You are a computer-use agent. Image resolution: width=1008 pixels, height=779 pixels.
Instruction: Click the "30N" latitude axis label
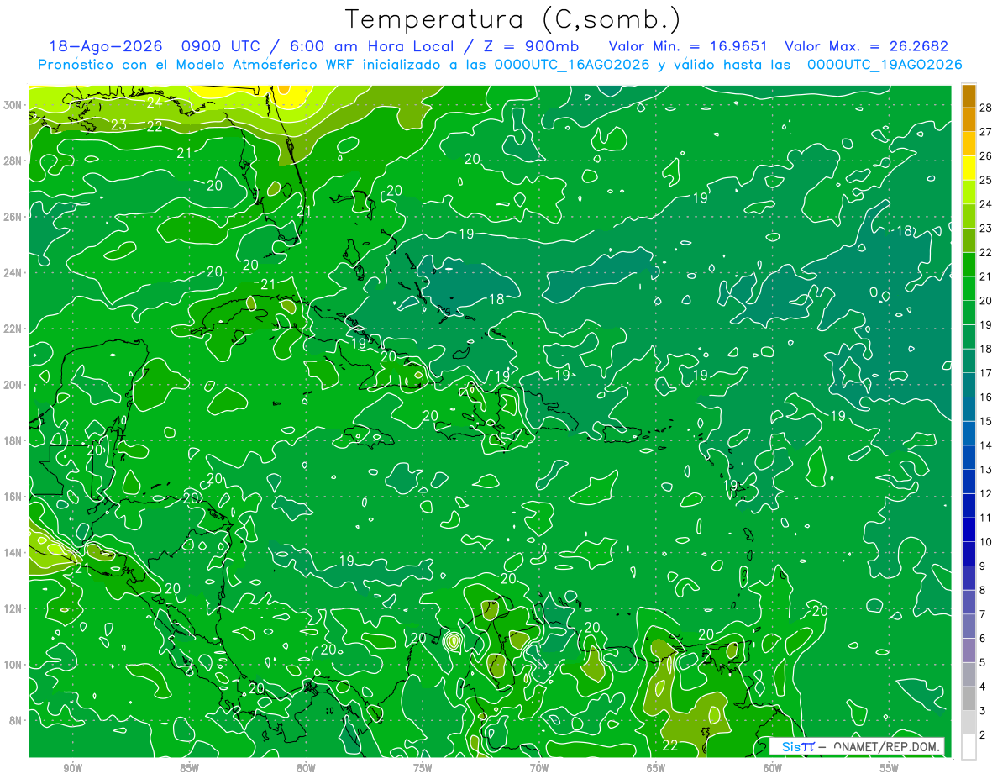(x=13, y=105)
